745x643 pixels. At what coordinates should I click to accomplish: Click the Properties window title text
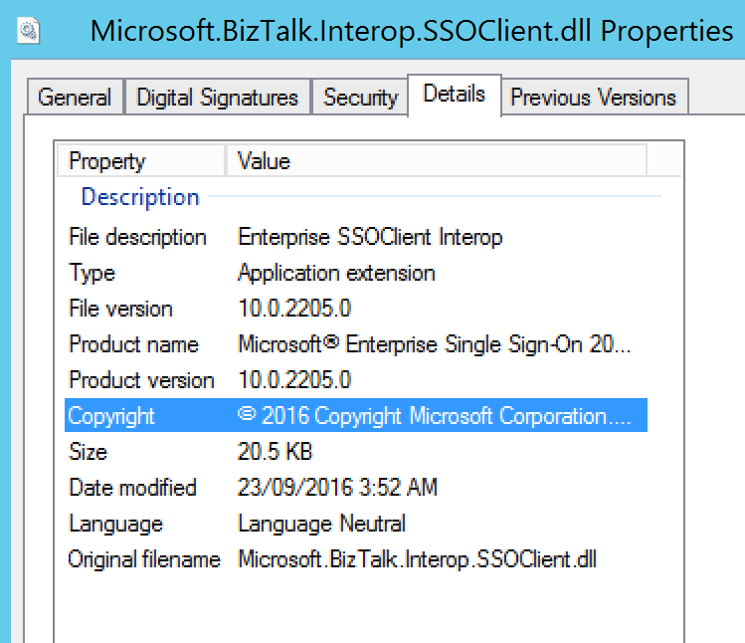tap(412, 32)
